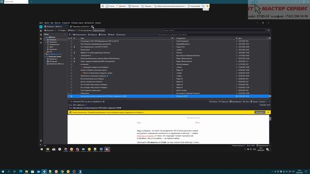Filter starred messages in quick filter bar
310x174 pixels.
(x=93, y=34)
